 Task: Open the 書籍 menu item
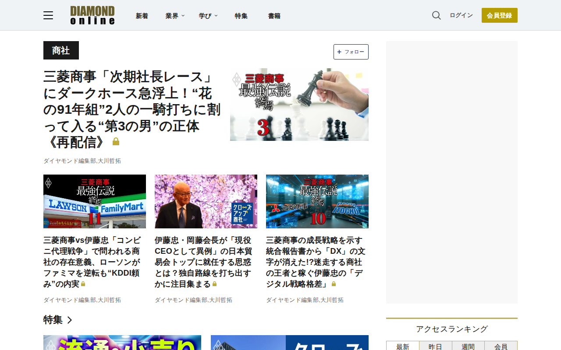click(x=274, y=16)
